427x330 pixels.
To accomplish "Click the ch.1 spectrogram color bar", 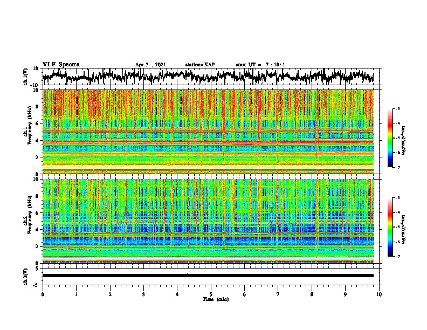I will point(390,138).
